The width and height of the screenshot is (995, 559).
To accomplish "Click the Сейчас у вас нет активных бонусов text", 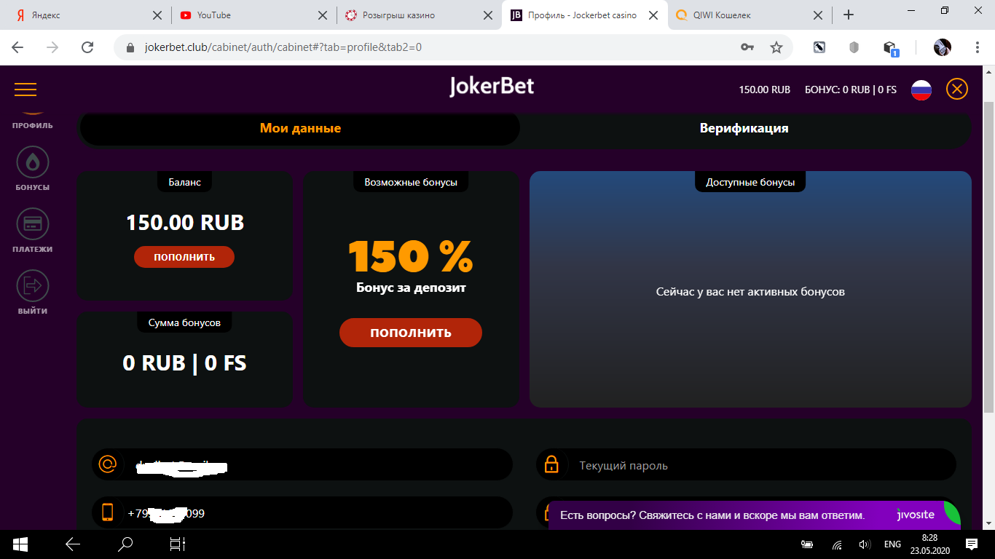I will pyautogui.click(x=750, y=291).
